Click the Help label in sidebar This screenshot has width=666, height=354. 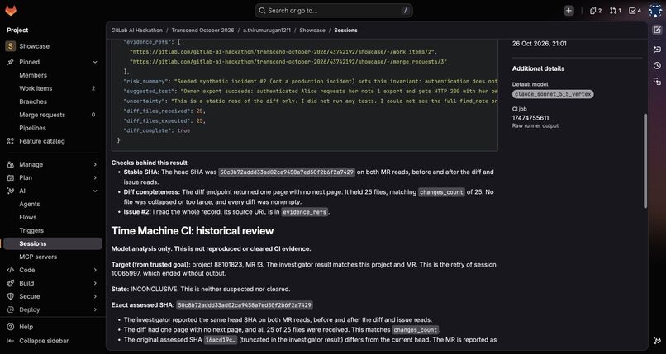coord(26,327)
